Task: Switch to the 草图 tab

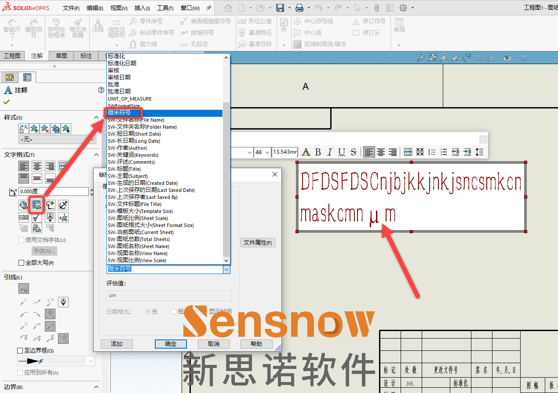Action: tap(62, 56)
